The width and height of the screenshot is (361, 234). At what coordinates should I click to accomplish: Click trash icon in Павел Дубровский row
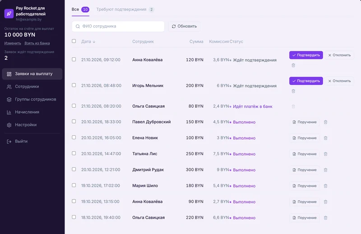click(x=325, y=122)
